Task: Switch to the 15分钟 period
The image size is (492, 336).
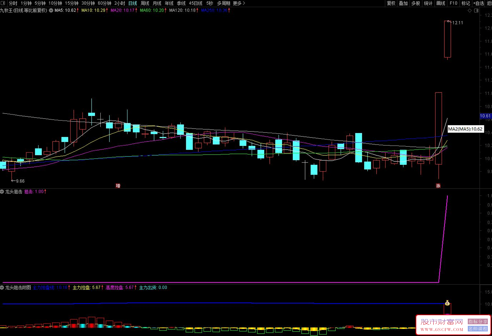Action: (x=72, y=3)
